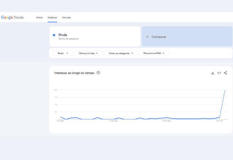This screenshot has width=233, height=160.
Task: Click the Interesse ao longo do tempo heading
Action: point(74,73)
